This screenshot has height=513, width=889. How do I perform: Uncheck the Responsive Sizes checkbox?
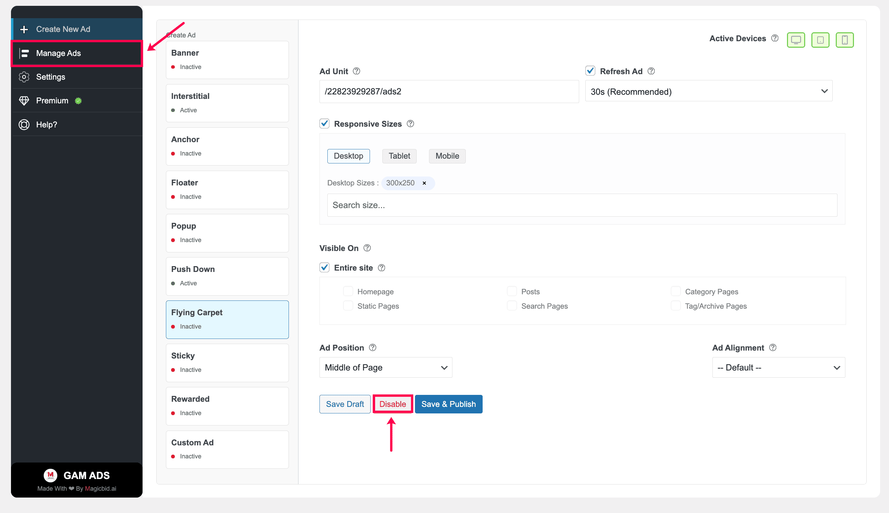tap(325, 124)
